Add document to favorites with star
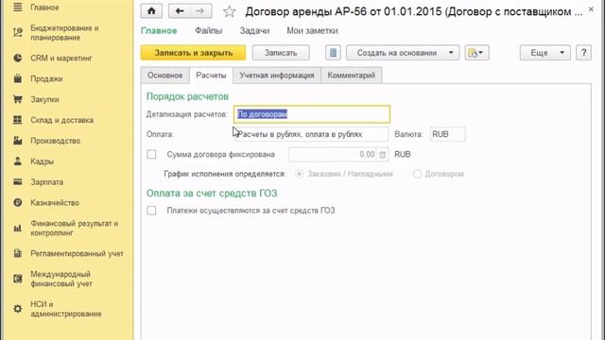The height and width of the screenshot is (340, 605). point(229,11)
